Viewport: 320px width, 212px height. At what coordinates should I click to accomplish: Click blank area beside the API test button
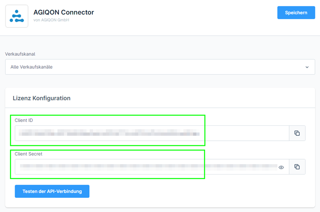point(196,191)
